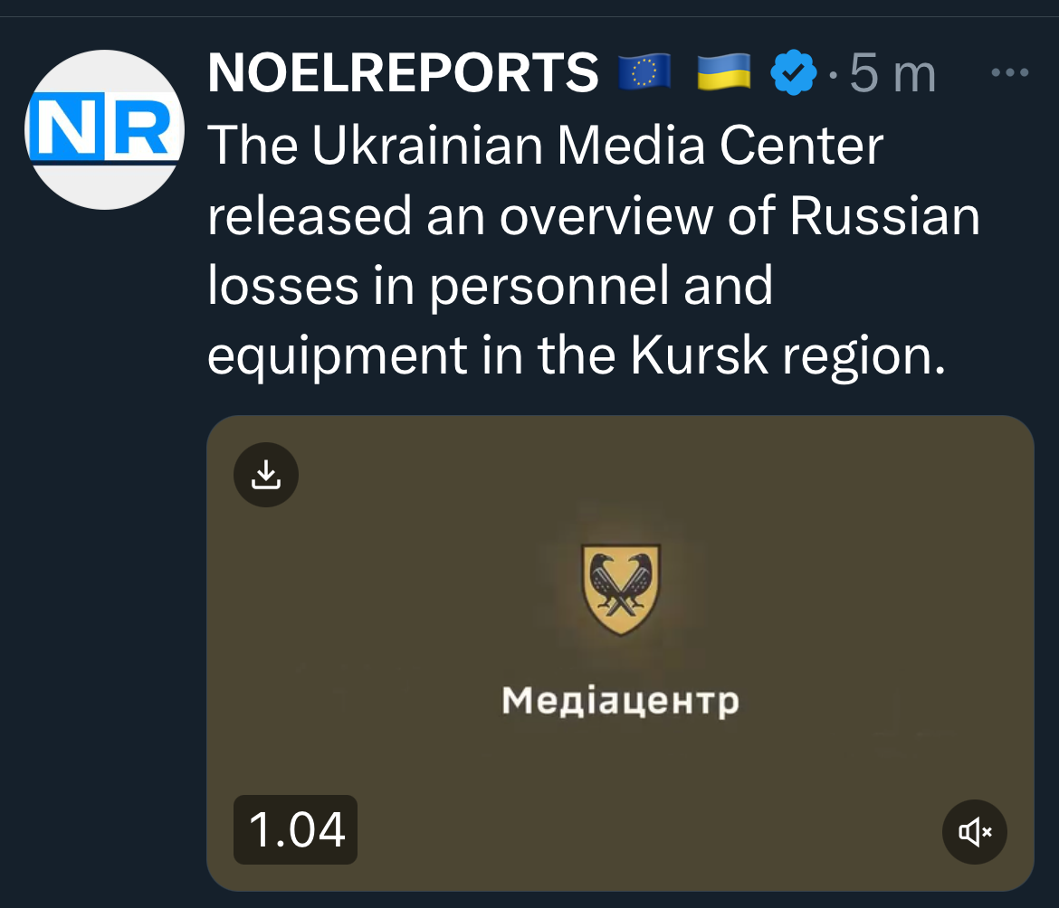
Task: Click the 1.04 video duration badge
Action: coord(295,829)
